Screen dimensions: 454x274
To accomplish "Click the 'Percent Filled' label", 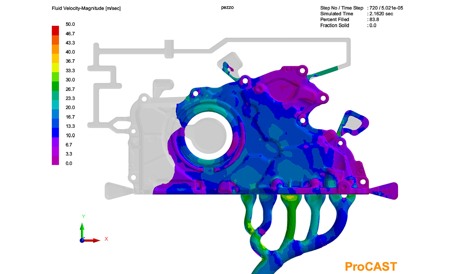I will point(335,19).
